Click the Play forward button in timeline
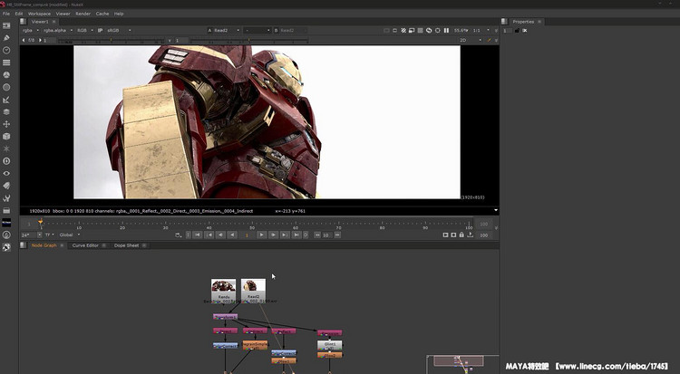This screenshot has height=374, width=680. [262, 235]
